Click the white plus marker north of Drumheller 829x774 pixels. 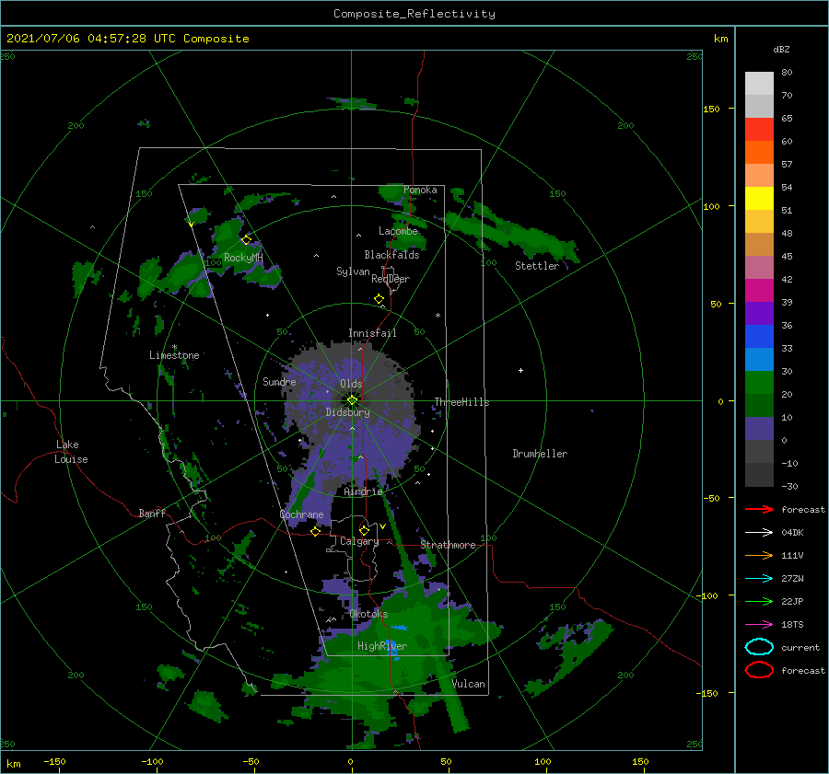click(x=520, y=370)
